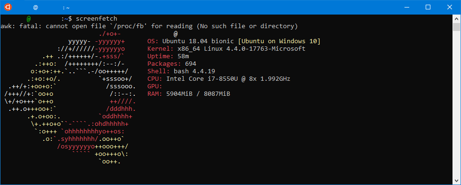Click '[Ubuntu on Windows 10]' text
Image resolution: width=461 pixels, height=185 pixels.
coord(279,41)
